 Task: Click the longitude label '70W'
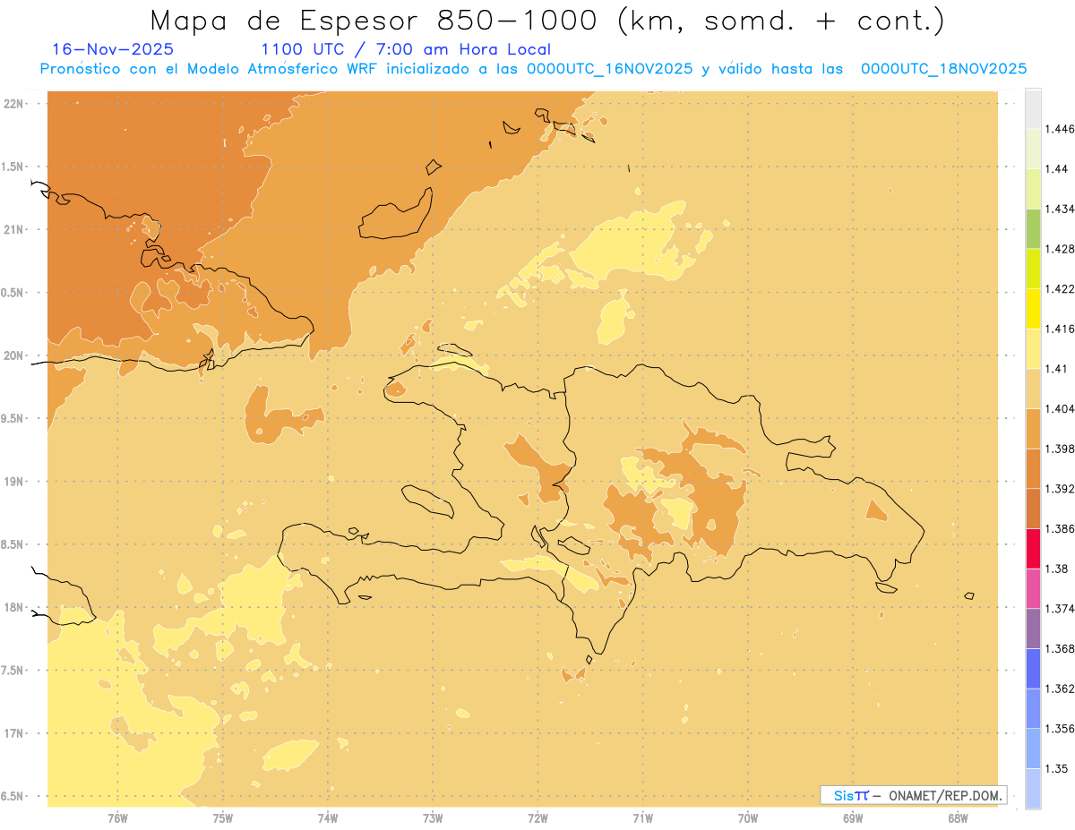tap(748, 817)
